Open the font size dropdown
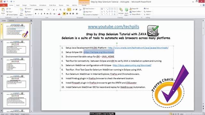 (51, 10)
